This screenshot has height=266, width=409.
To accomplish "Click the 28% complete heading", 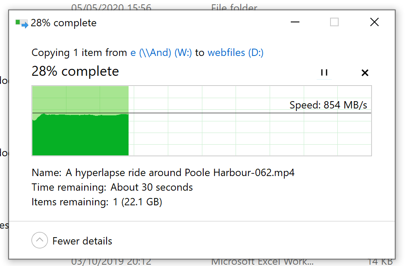I will click(75, 71).
